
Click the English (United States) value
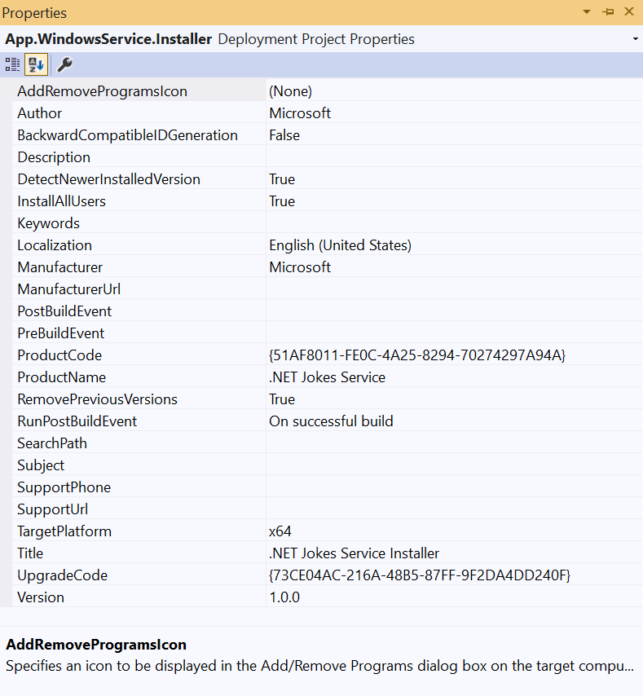[x=341, y=245]
